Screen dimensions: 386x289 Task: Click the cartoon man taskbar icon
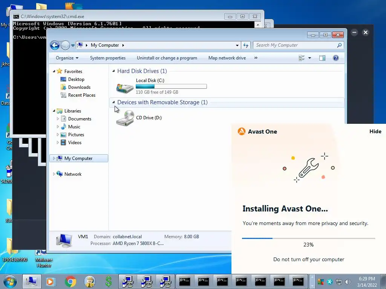[x=90, y=281]
